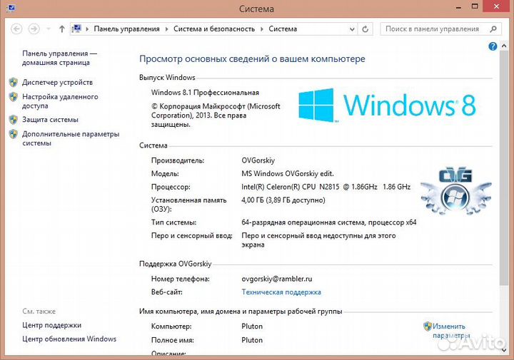The width and height of the screenshot is (514, 360).
Task: Click the Back navigation arrow
Action: 16,29
